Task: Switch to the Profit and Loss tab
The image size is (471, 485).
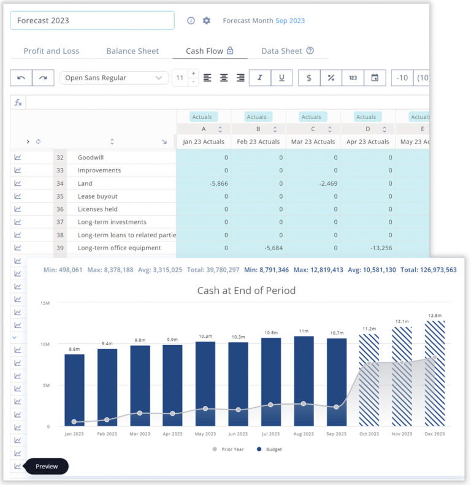Action: tap(52, 51)
